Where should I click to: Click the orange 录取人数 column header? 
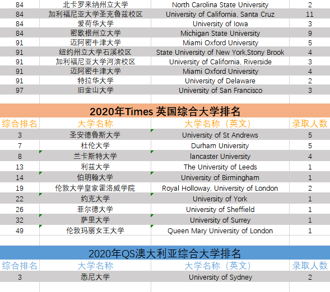(310, 123)
